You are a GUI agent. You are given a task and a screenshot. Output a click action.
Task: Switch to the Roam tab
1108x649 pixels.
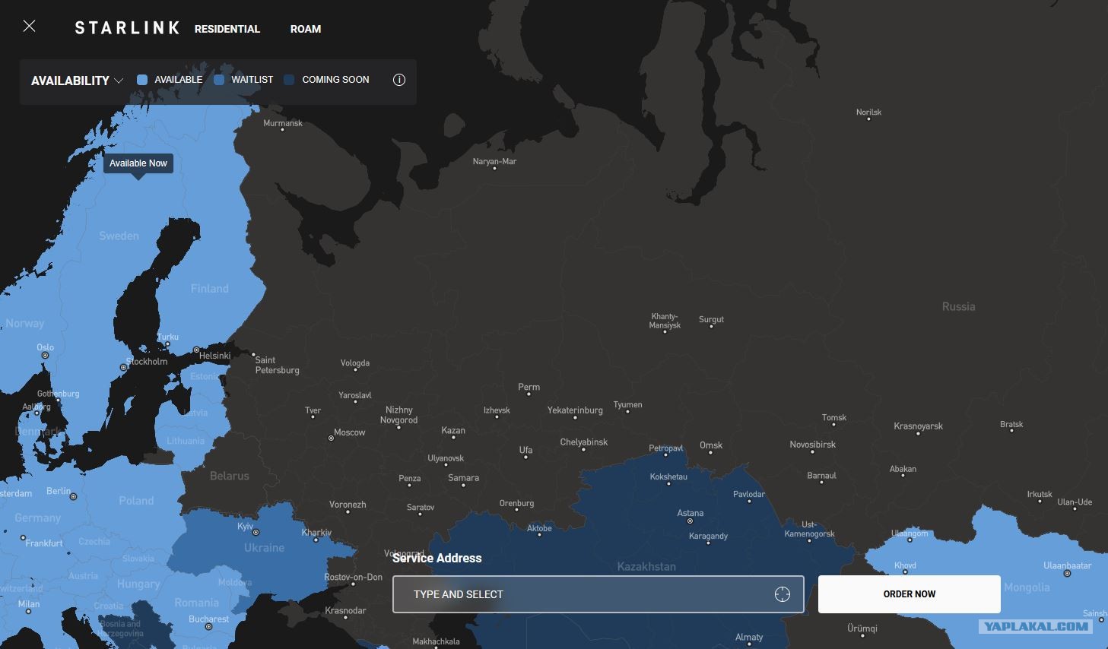(306, 29)
